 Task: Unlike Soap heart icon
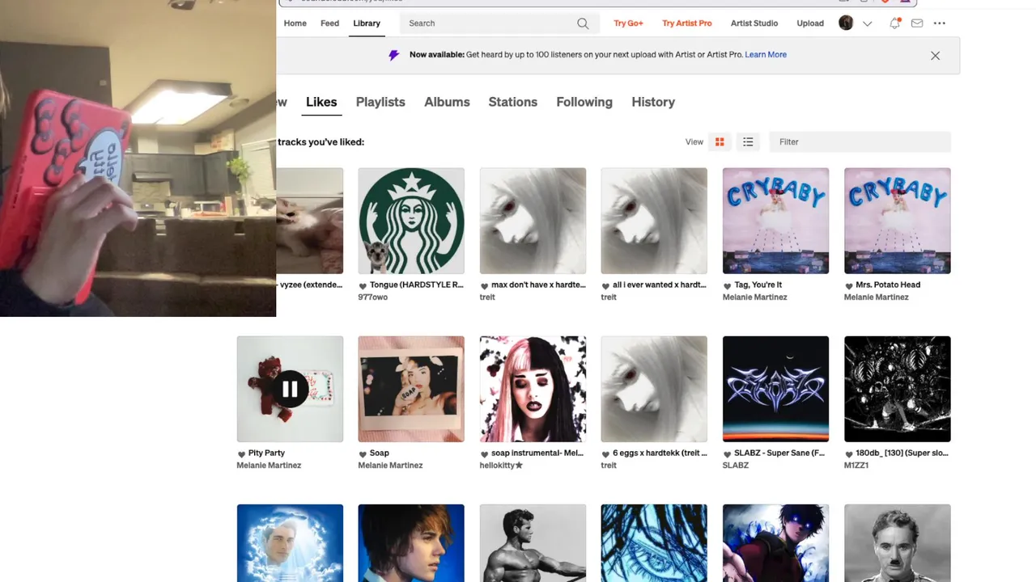click(363, 453)
